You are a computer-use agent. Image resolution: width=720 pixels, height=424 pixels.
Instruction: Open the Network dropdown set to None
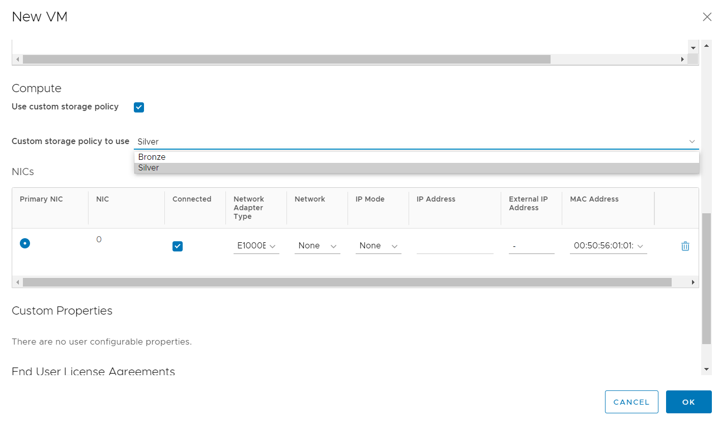[317, 246]
